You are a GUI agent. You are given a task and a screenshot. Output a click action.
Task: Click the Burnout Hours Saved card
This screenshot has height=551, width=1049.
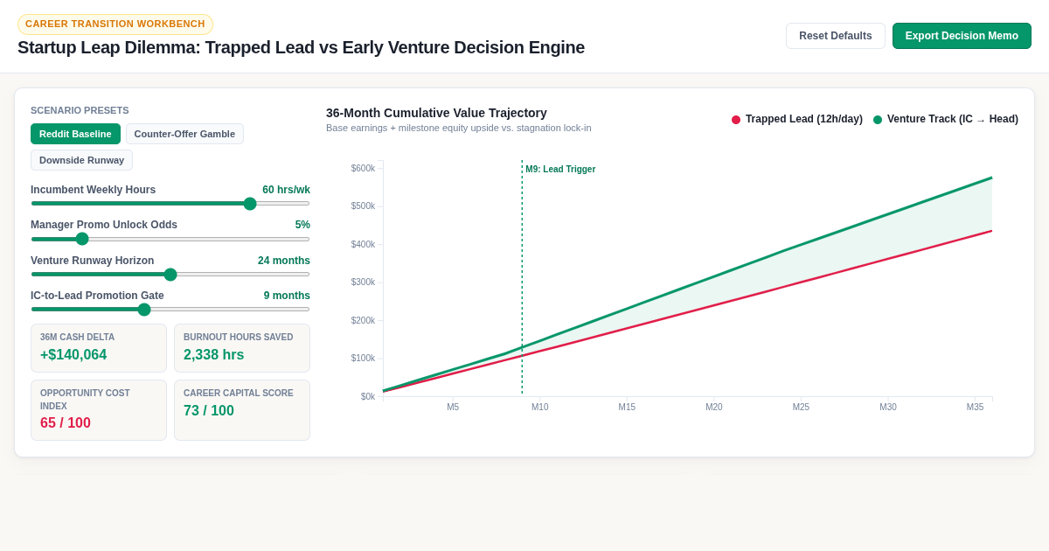pyautogui.click(x=242, y=348)
